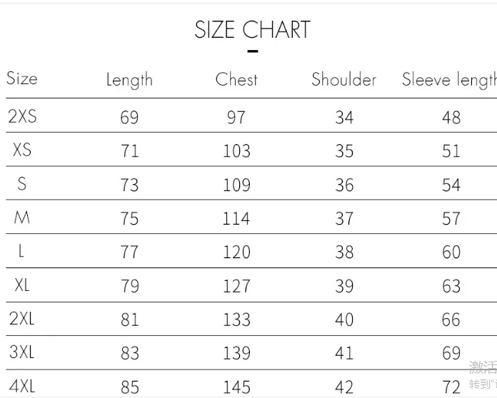Select the 2XS size row label
The height and width of the screenshot is (398, 497).
(x=22, y=117)
